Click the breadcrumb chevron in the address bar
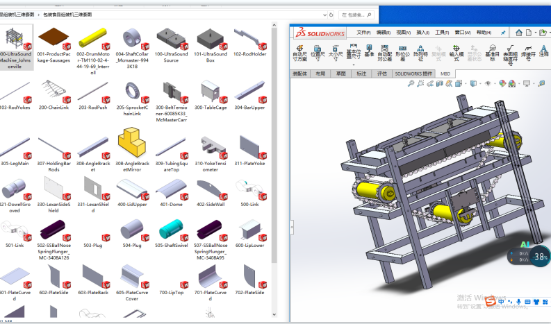 (39, 15)
